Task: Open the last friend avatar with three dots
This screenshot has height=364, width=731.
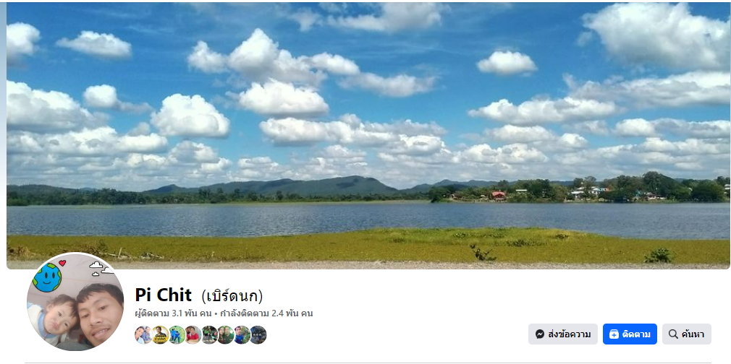Action: click(x=258, y=334)
